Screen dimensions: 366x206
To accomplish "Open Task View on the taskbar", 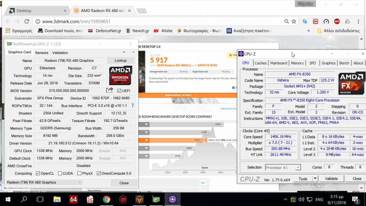I will (x=40, y=200).
